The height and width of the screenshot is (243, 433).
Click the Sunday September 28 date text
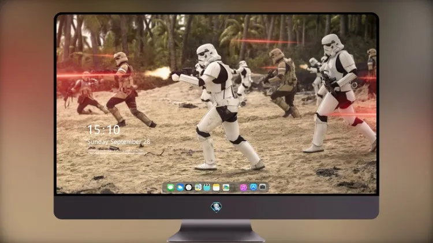tap(119, 142)
